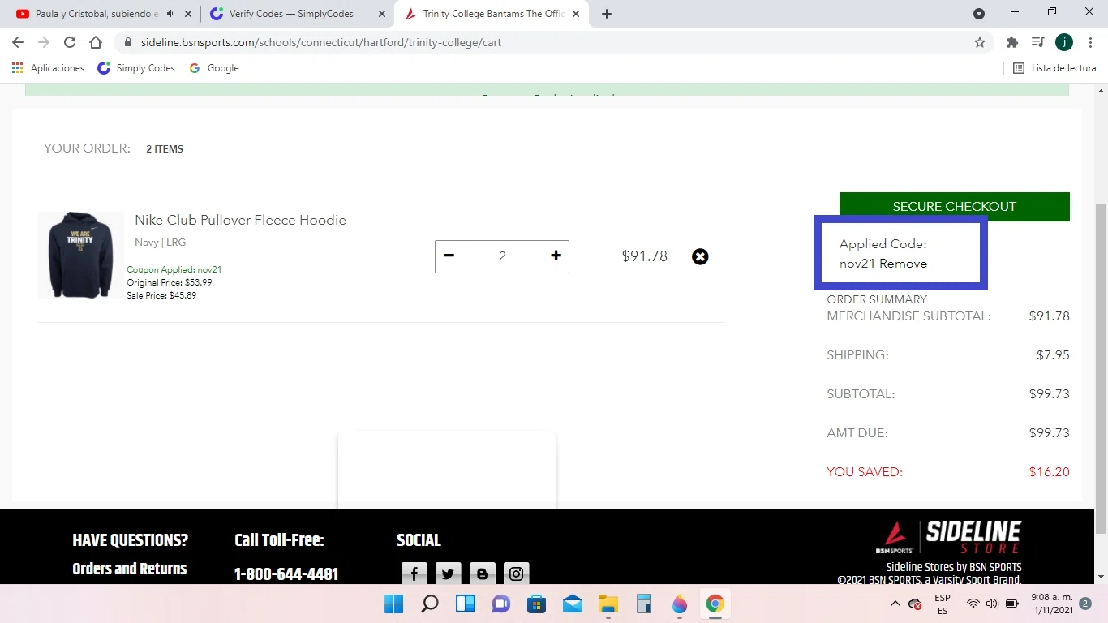
Task: Reload the current page
Action: click(x=70, y=42)
